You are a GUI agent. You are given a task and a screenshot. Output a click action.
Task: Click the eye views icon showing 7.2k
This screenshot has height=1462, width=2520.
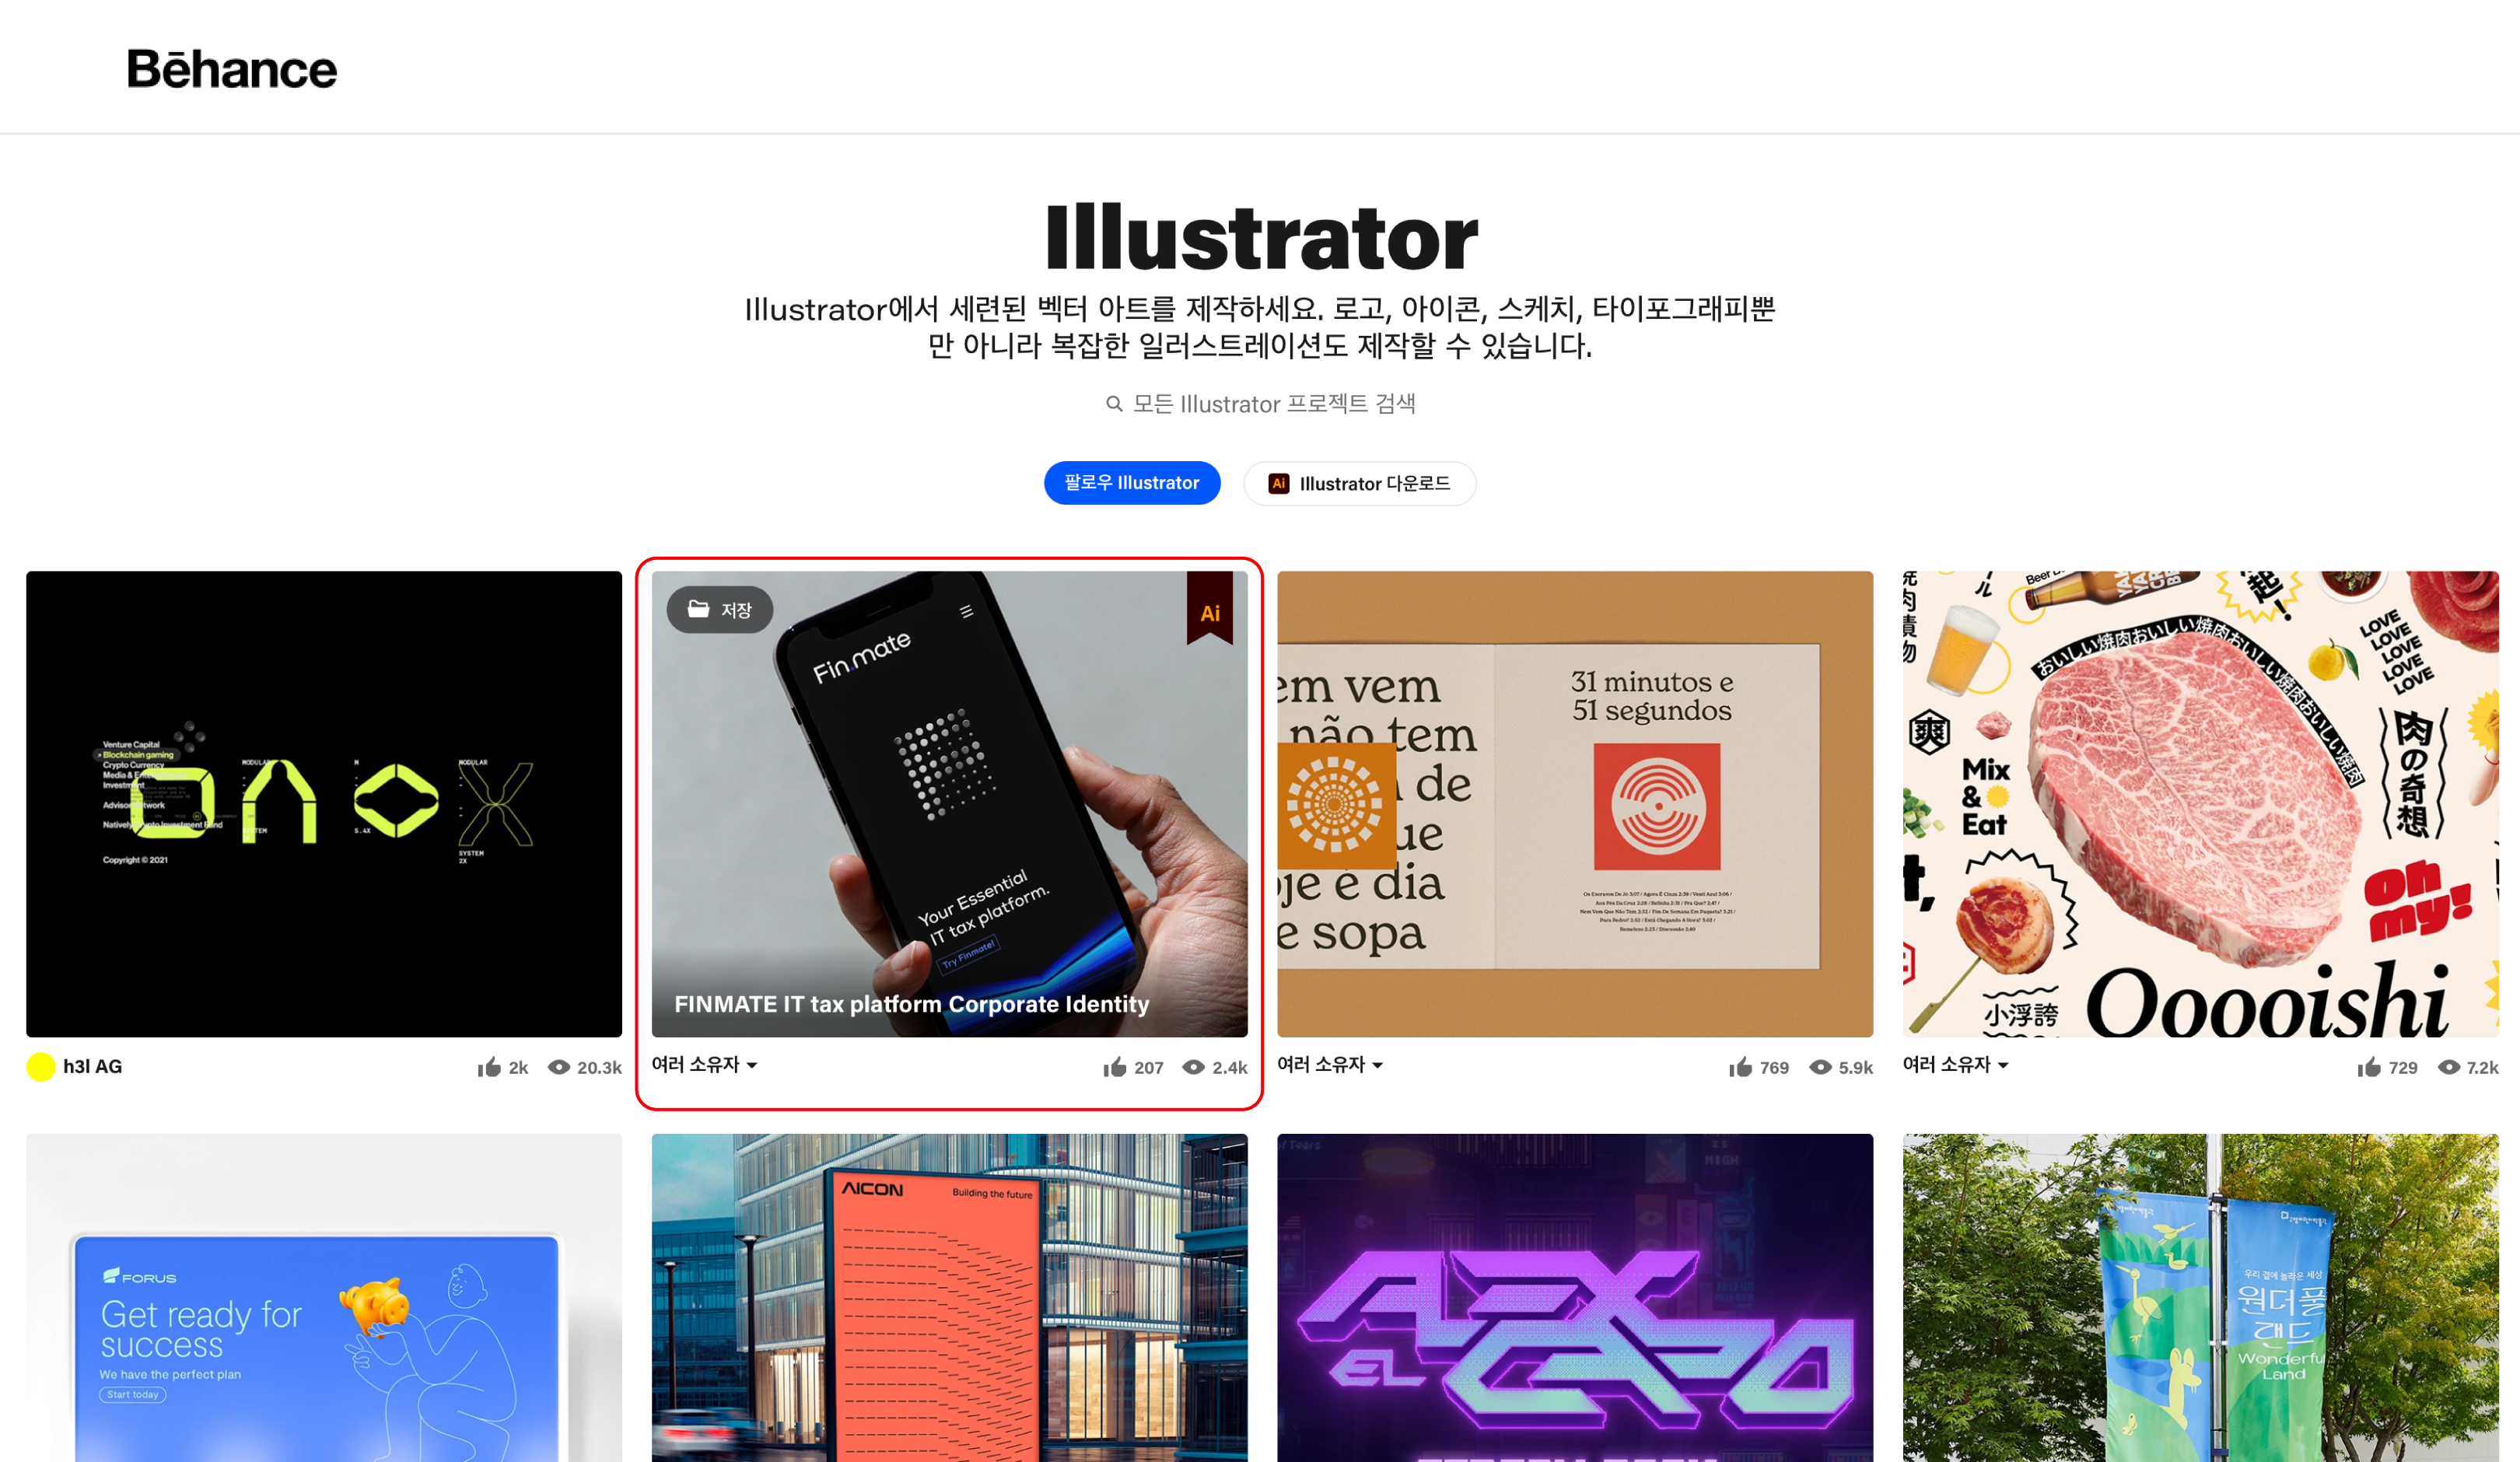pos(2449,1067)
